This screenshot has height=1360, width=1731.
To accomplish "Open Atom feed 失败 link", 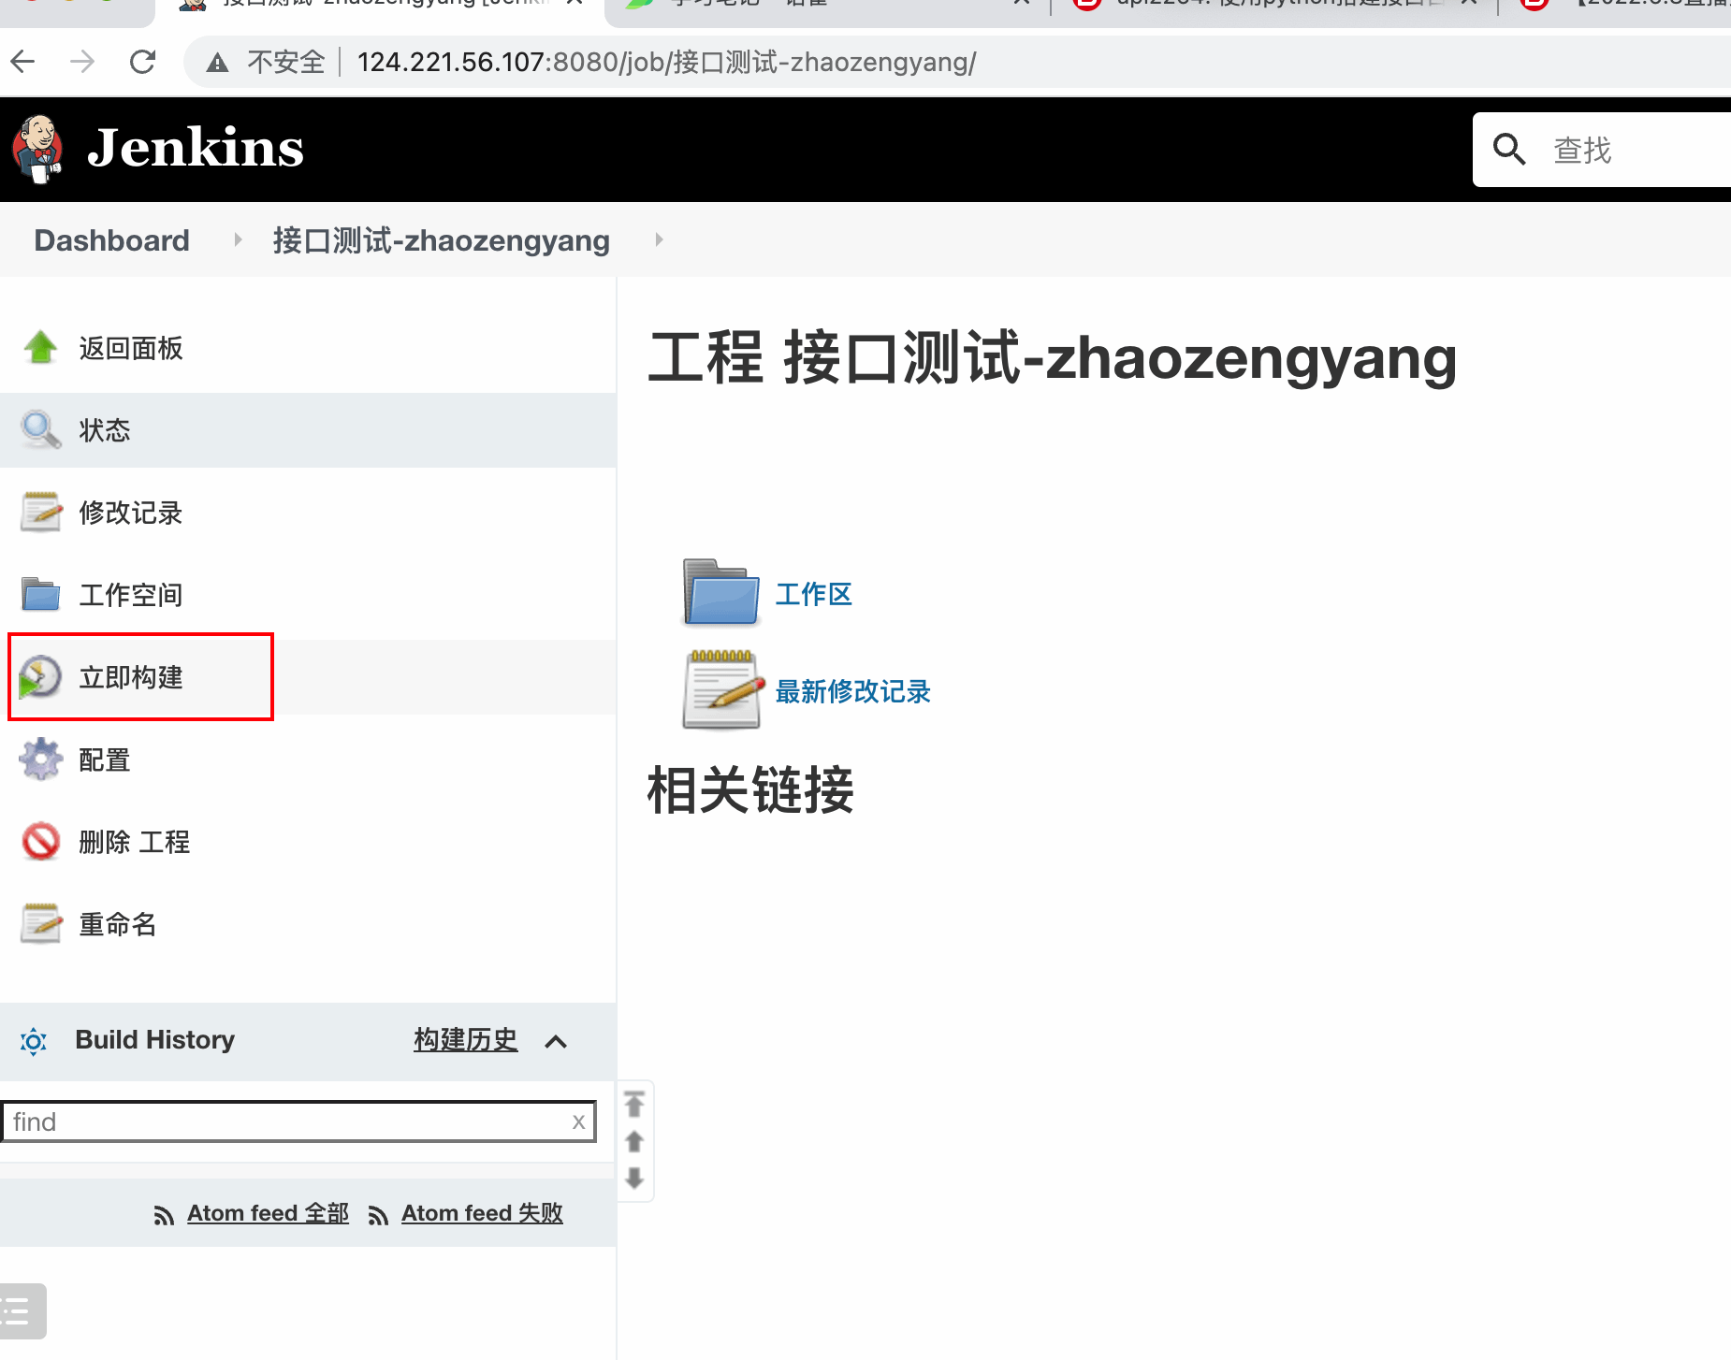I will point(483,1213).
